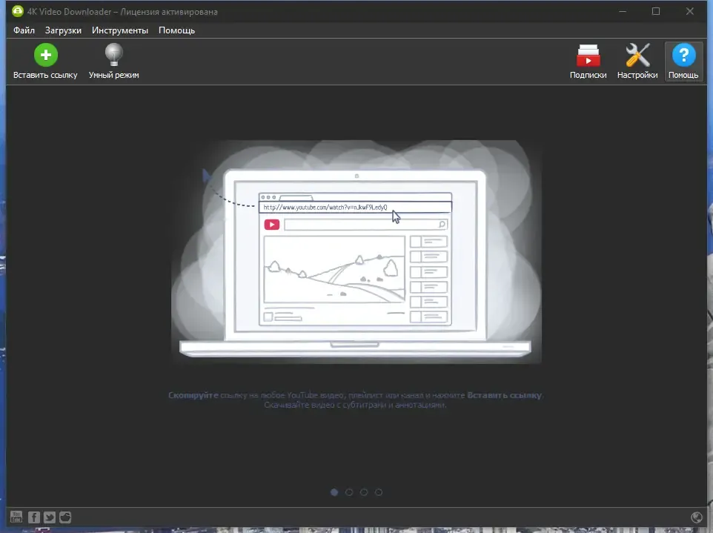Open the YouTube social link icon
This screenshot has width=713, height=533.
[16, 517]
